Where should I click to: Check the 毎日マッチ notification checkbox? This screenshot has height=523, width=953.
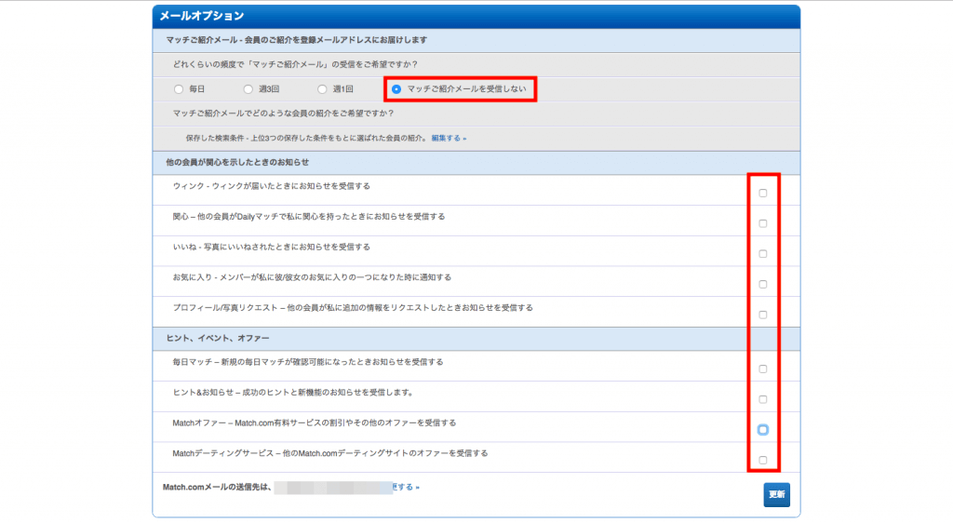[x=763, y=369]
